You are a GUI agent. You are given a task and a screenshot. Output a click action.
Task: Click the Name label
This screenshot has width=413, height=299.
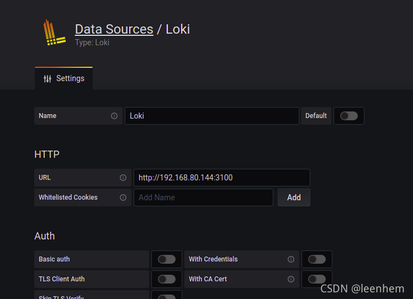(47, 116)
